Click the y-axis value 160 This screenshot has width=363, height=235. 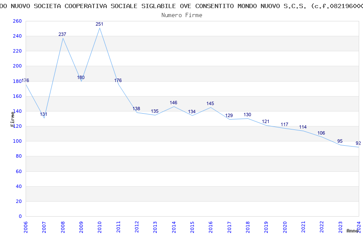(18, 96)
